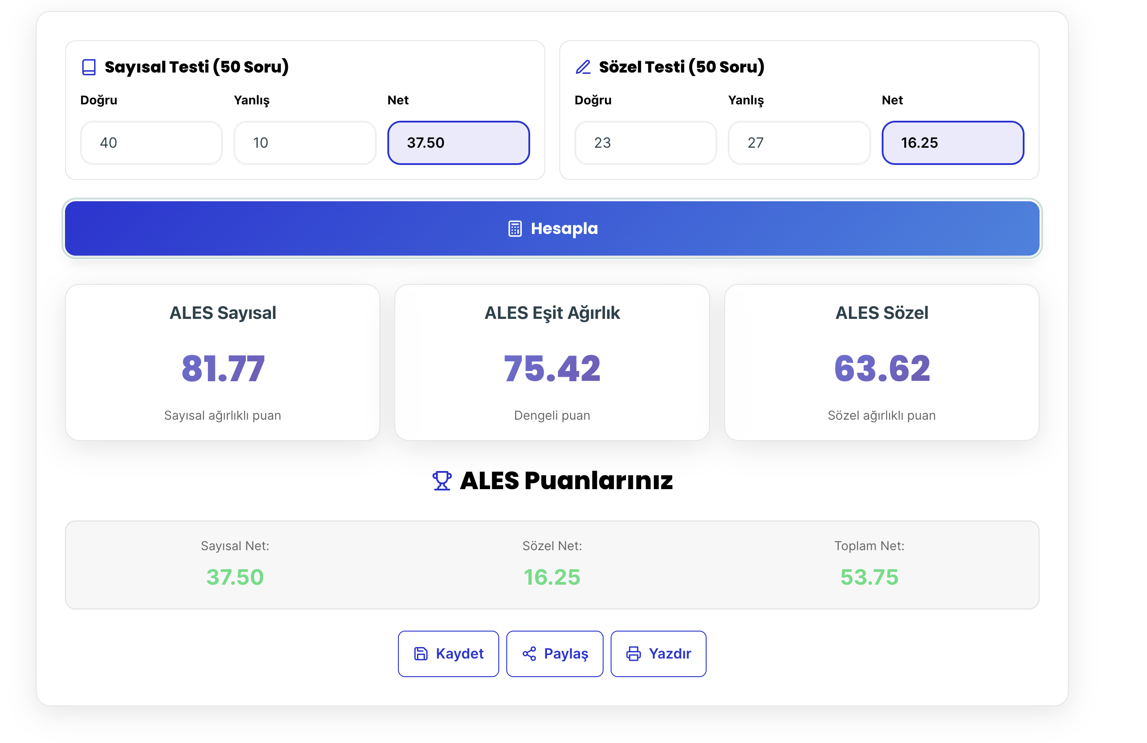Screen dimensions: 1147x743
Task: Print results with the Yazdır button
Action: click(x=658, y=654)
